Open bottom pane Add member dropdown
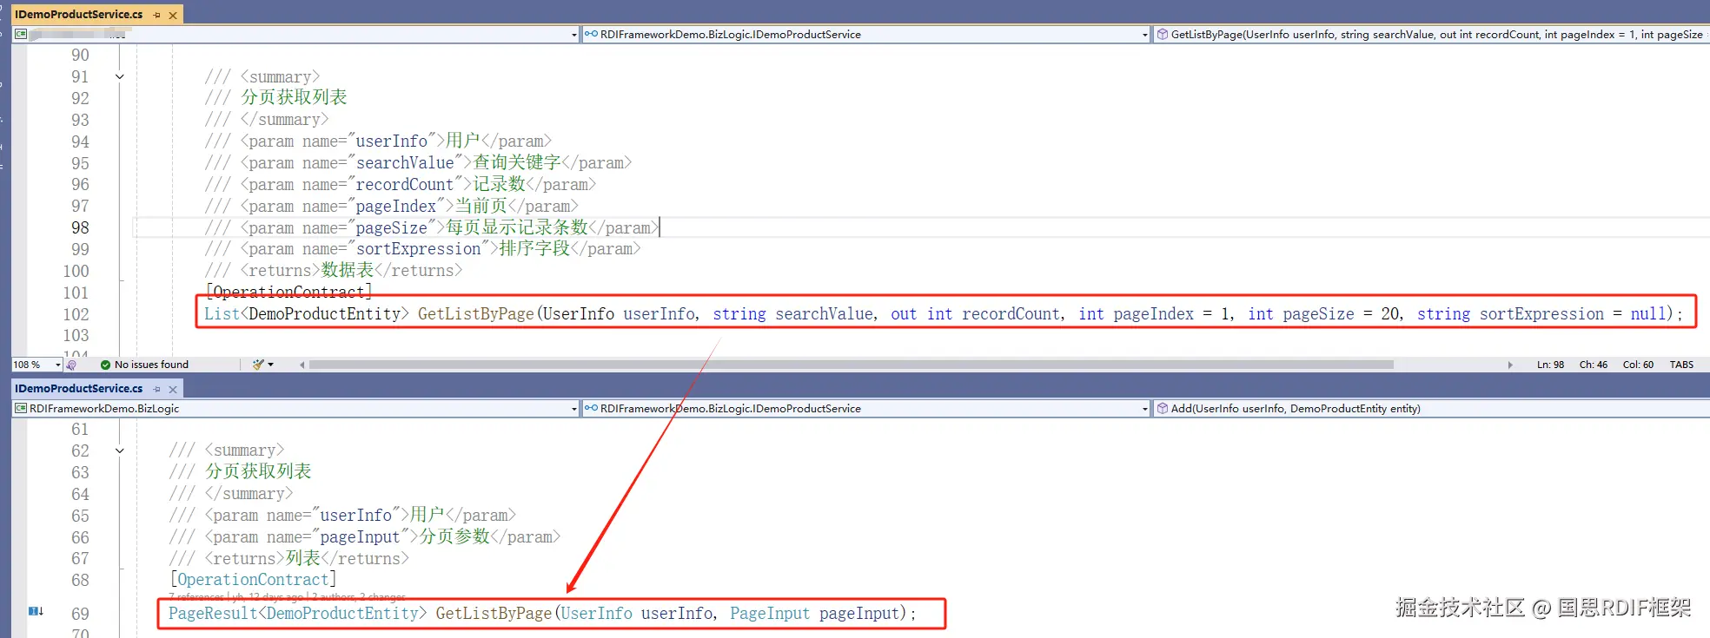Viewport: 1710px width, 638px height. pyautogui.click(x=1431, y=409)
